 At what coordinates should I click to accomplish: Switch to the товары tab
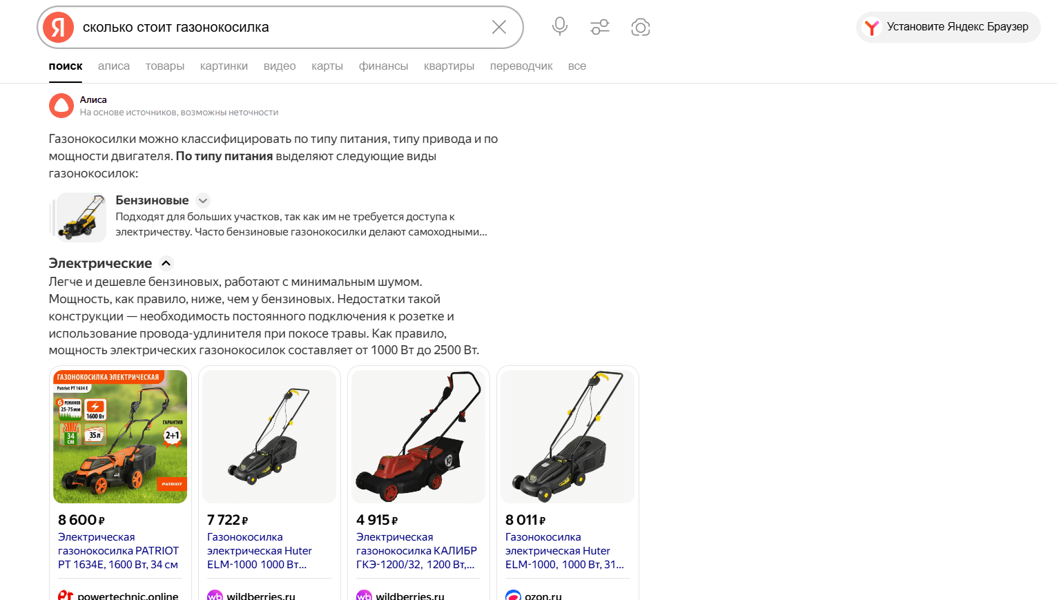165,66
